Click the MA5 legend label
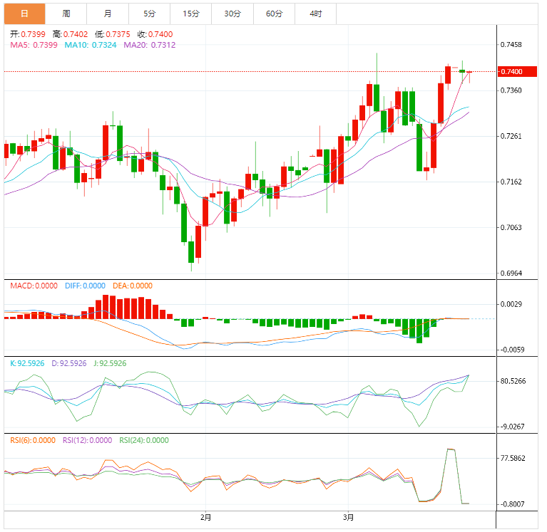The image size is (547, 532). coord(33,45)
